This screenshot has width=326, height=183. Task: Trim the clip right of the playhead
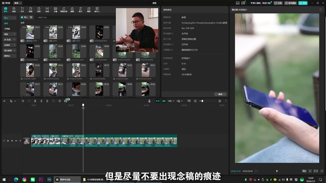pyautogui.click(x=47, y=101)
